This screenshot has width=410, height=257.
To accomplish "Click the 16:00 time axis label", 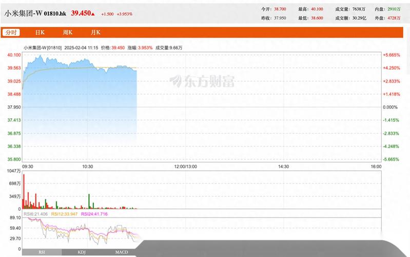I will tap(376, 167).
